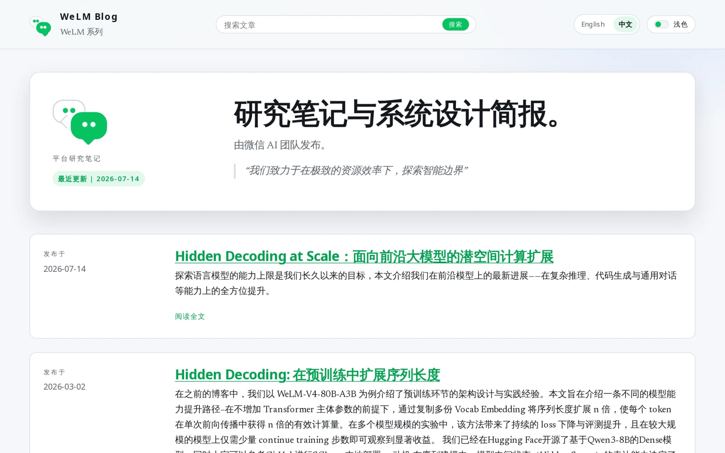Click the 2026-07-14 publish date of first post
This screenshot has width=725, height=453.
pos(64,269)
